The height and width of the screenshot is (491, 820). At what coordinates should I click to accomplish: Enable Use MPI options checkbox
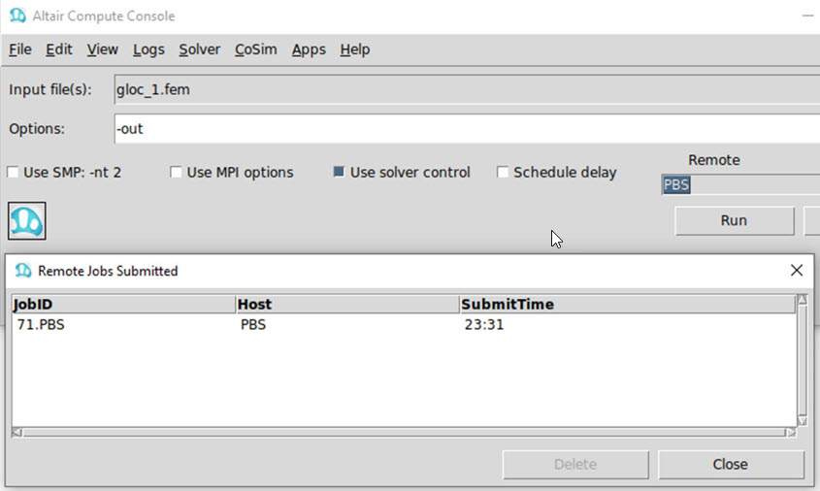(176, 172)
